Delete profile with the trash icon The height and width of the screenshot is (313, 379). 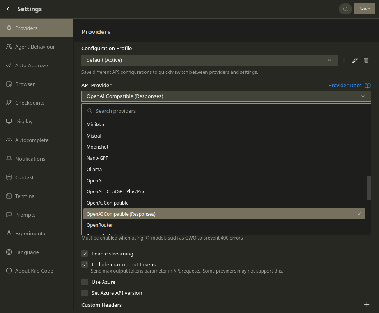tap(366, 60)
